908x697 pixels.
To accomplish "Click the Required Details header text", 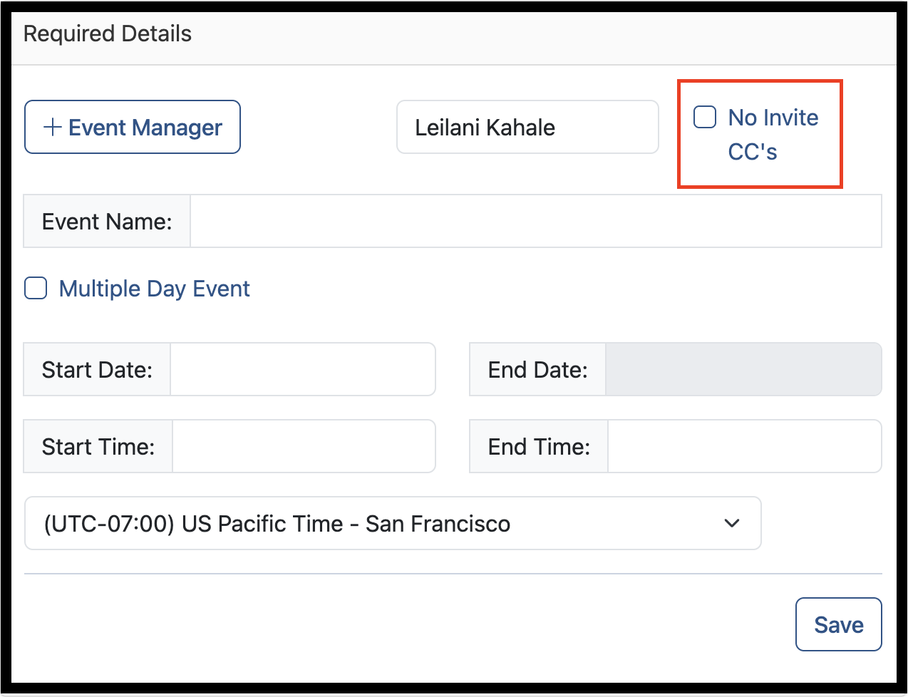I will (108, 33).
